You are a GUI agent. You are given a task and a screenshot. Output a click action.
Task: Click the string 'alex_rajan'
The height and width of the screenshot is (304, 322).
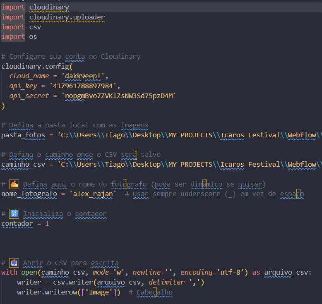tap(93, 194)
